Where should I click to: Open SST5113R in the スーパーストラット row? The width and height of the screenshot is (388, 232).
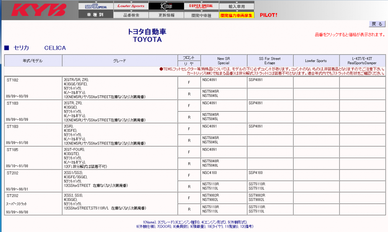pyautogui.click(x=257, y=207)
